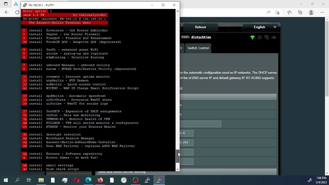
Task: Click the PuTTY scrollbar thumb
Action: tap(177, 156)
